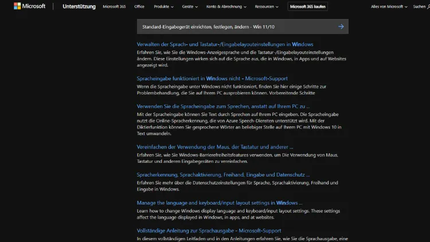430x242 pixels.
Task: Click description text 'Wenn die Spracheingabe unter Windows nicht funktioniert'
Action: coord(232,89)
